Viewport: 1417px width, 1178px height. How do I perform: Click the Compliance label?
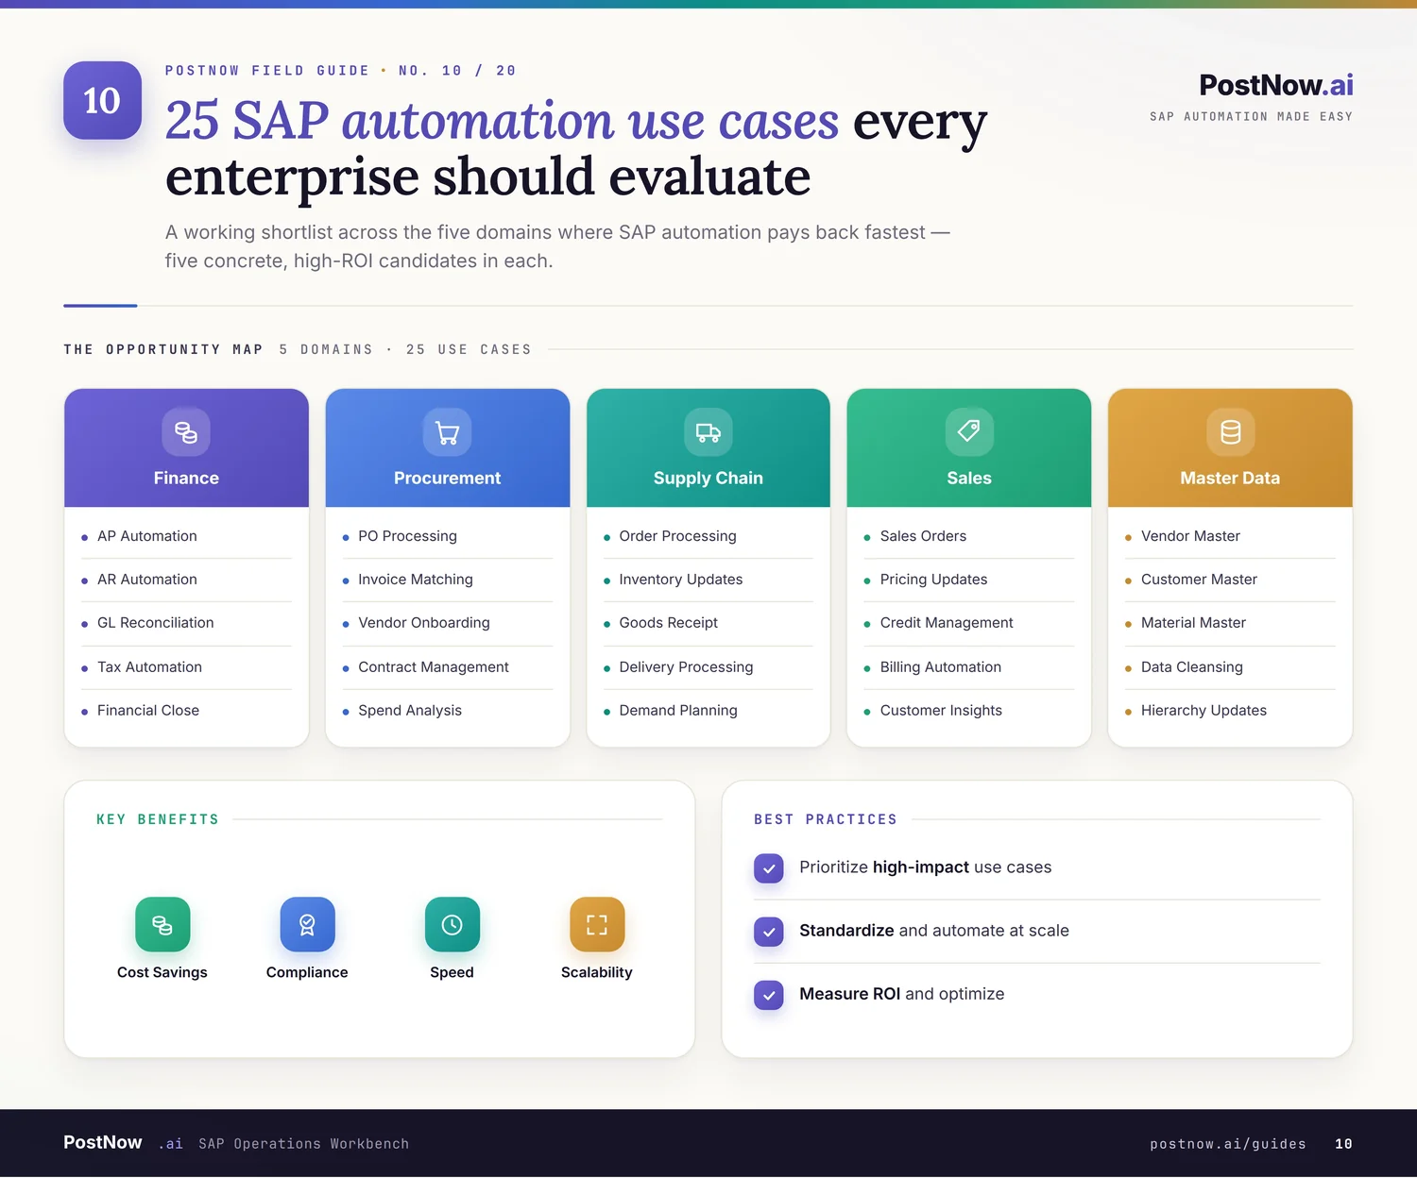pyautogui.click(x=307, y=972)
